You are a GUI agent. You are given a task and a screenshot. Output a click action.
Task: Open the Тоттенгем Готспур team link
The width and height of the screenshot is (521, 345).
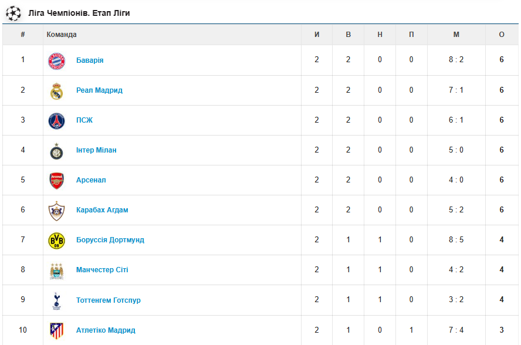pyautogui.click(x=109, y=300)
